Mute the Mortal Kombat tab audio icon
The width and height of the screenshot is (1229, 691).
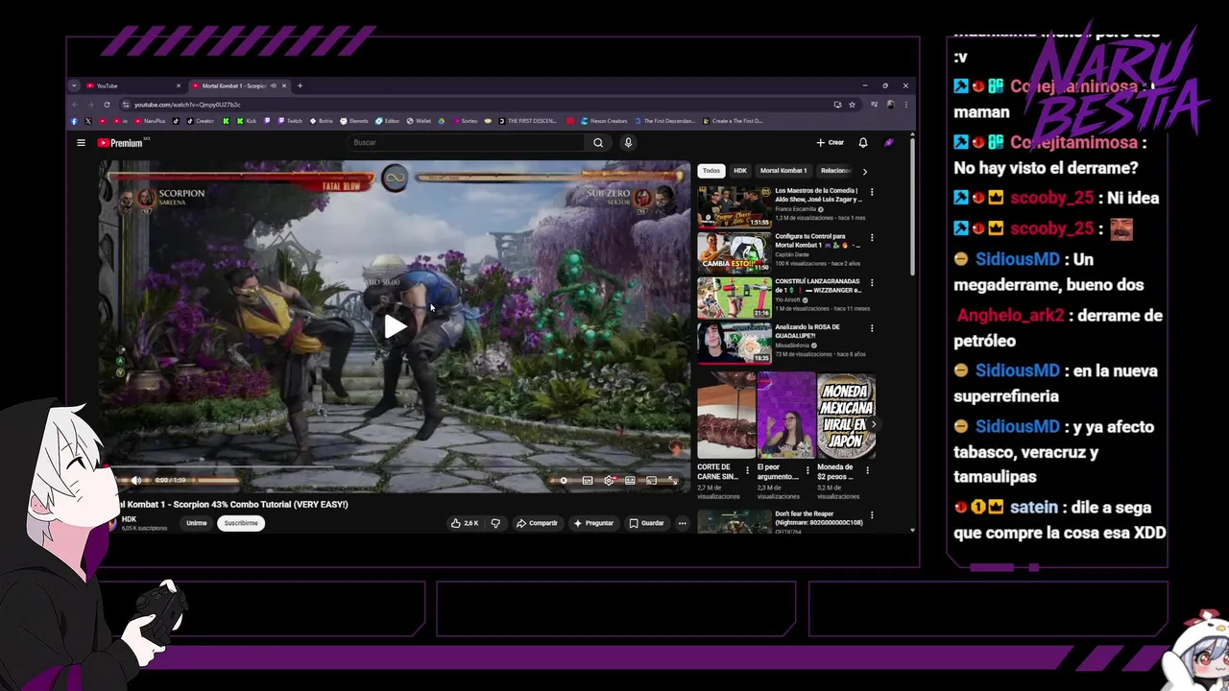274,85
